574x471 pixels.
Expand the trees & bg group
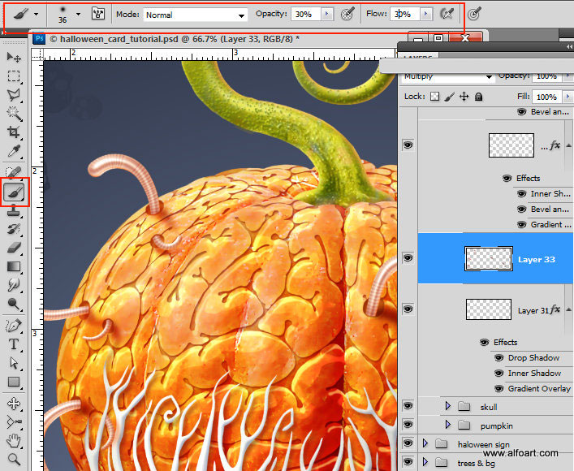(x=425, y=461)
